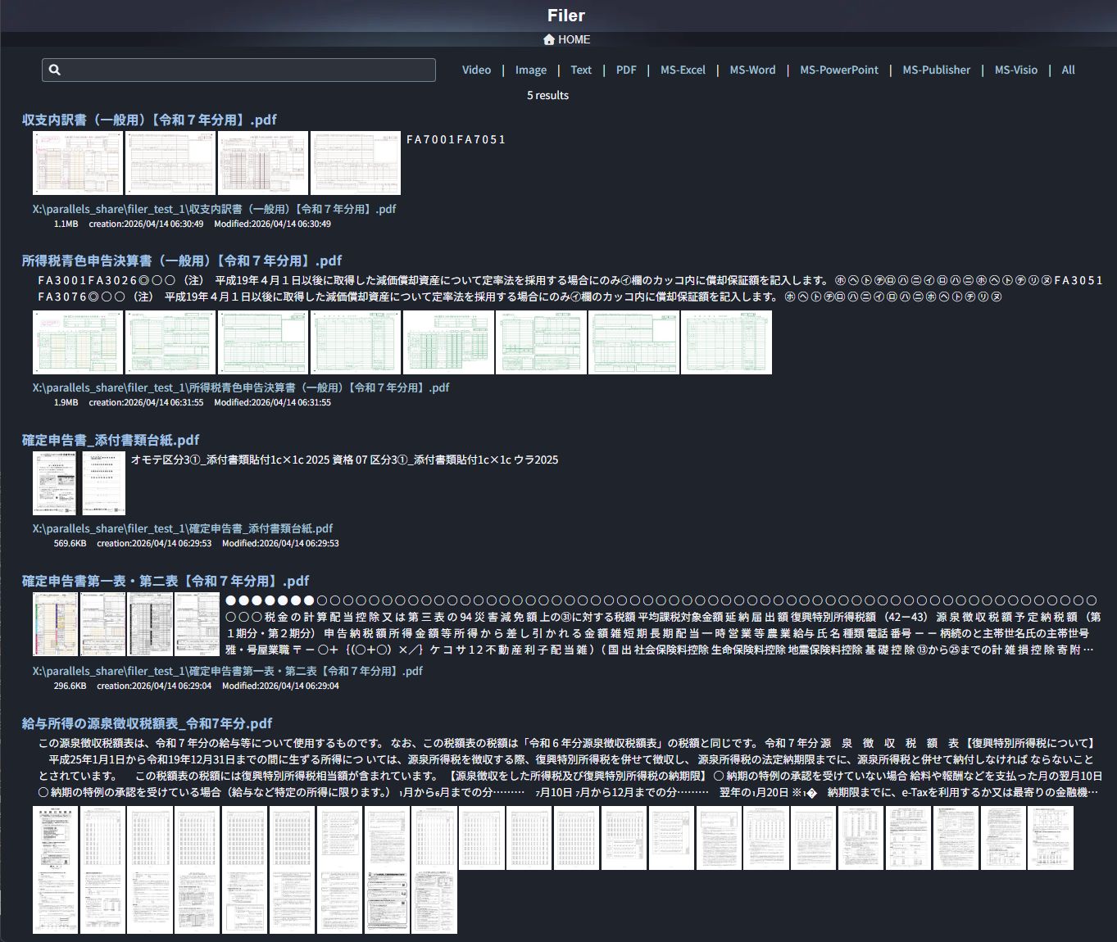Image resolution: width=1117 pixels, height=942 pixels.
Task: Open colored first thumbnail of 確定申告書第一表
Action: click(x=55, y=624)
